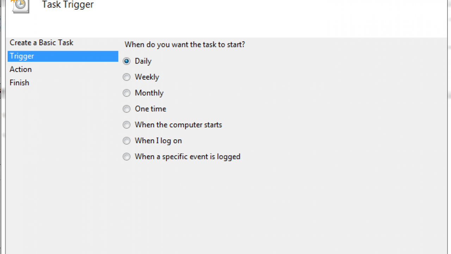The width and height of the screenshot is (451, 254).
Task: Select the 'When the computer starts' radio circle
Action: 126,125
